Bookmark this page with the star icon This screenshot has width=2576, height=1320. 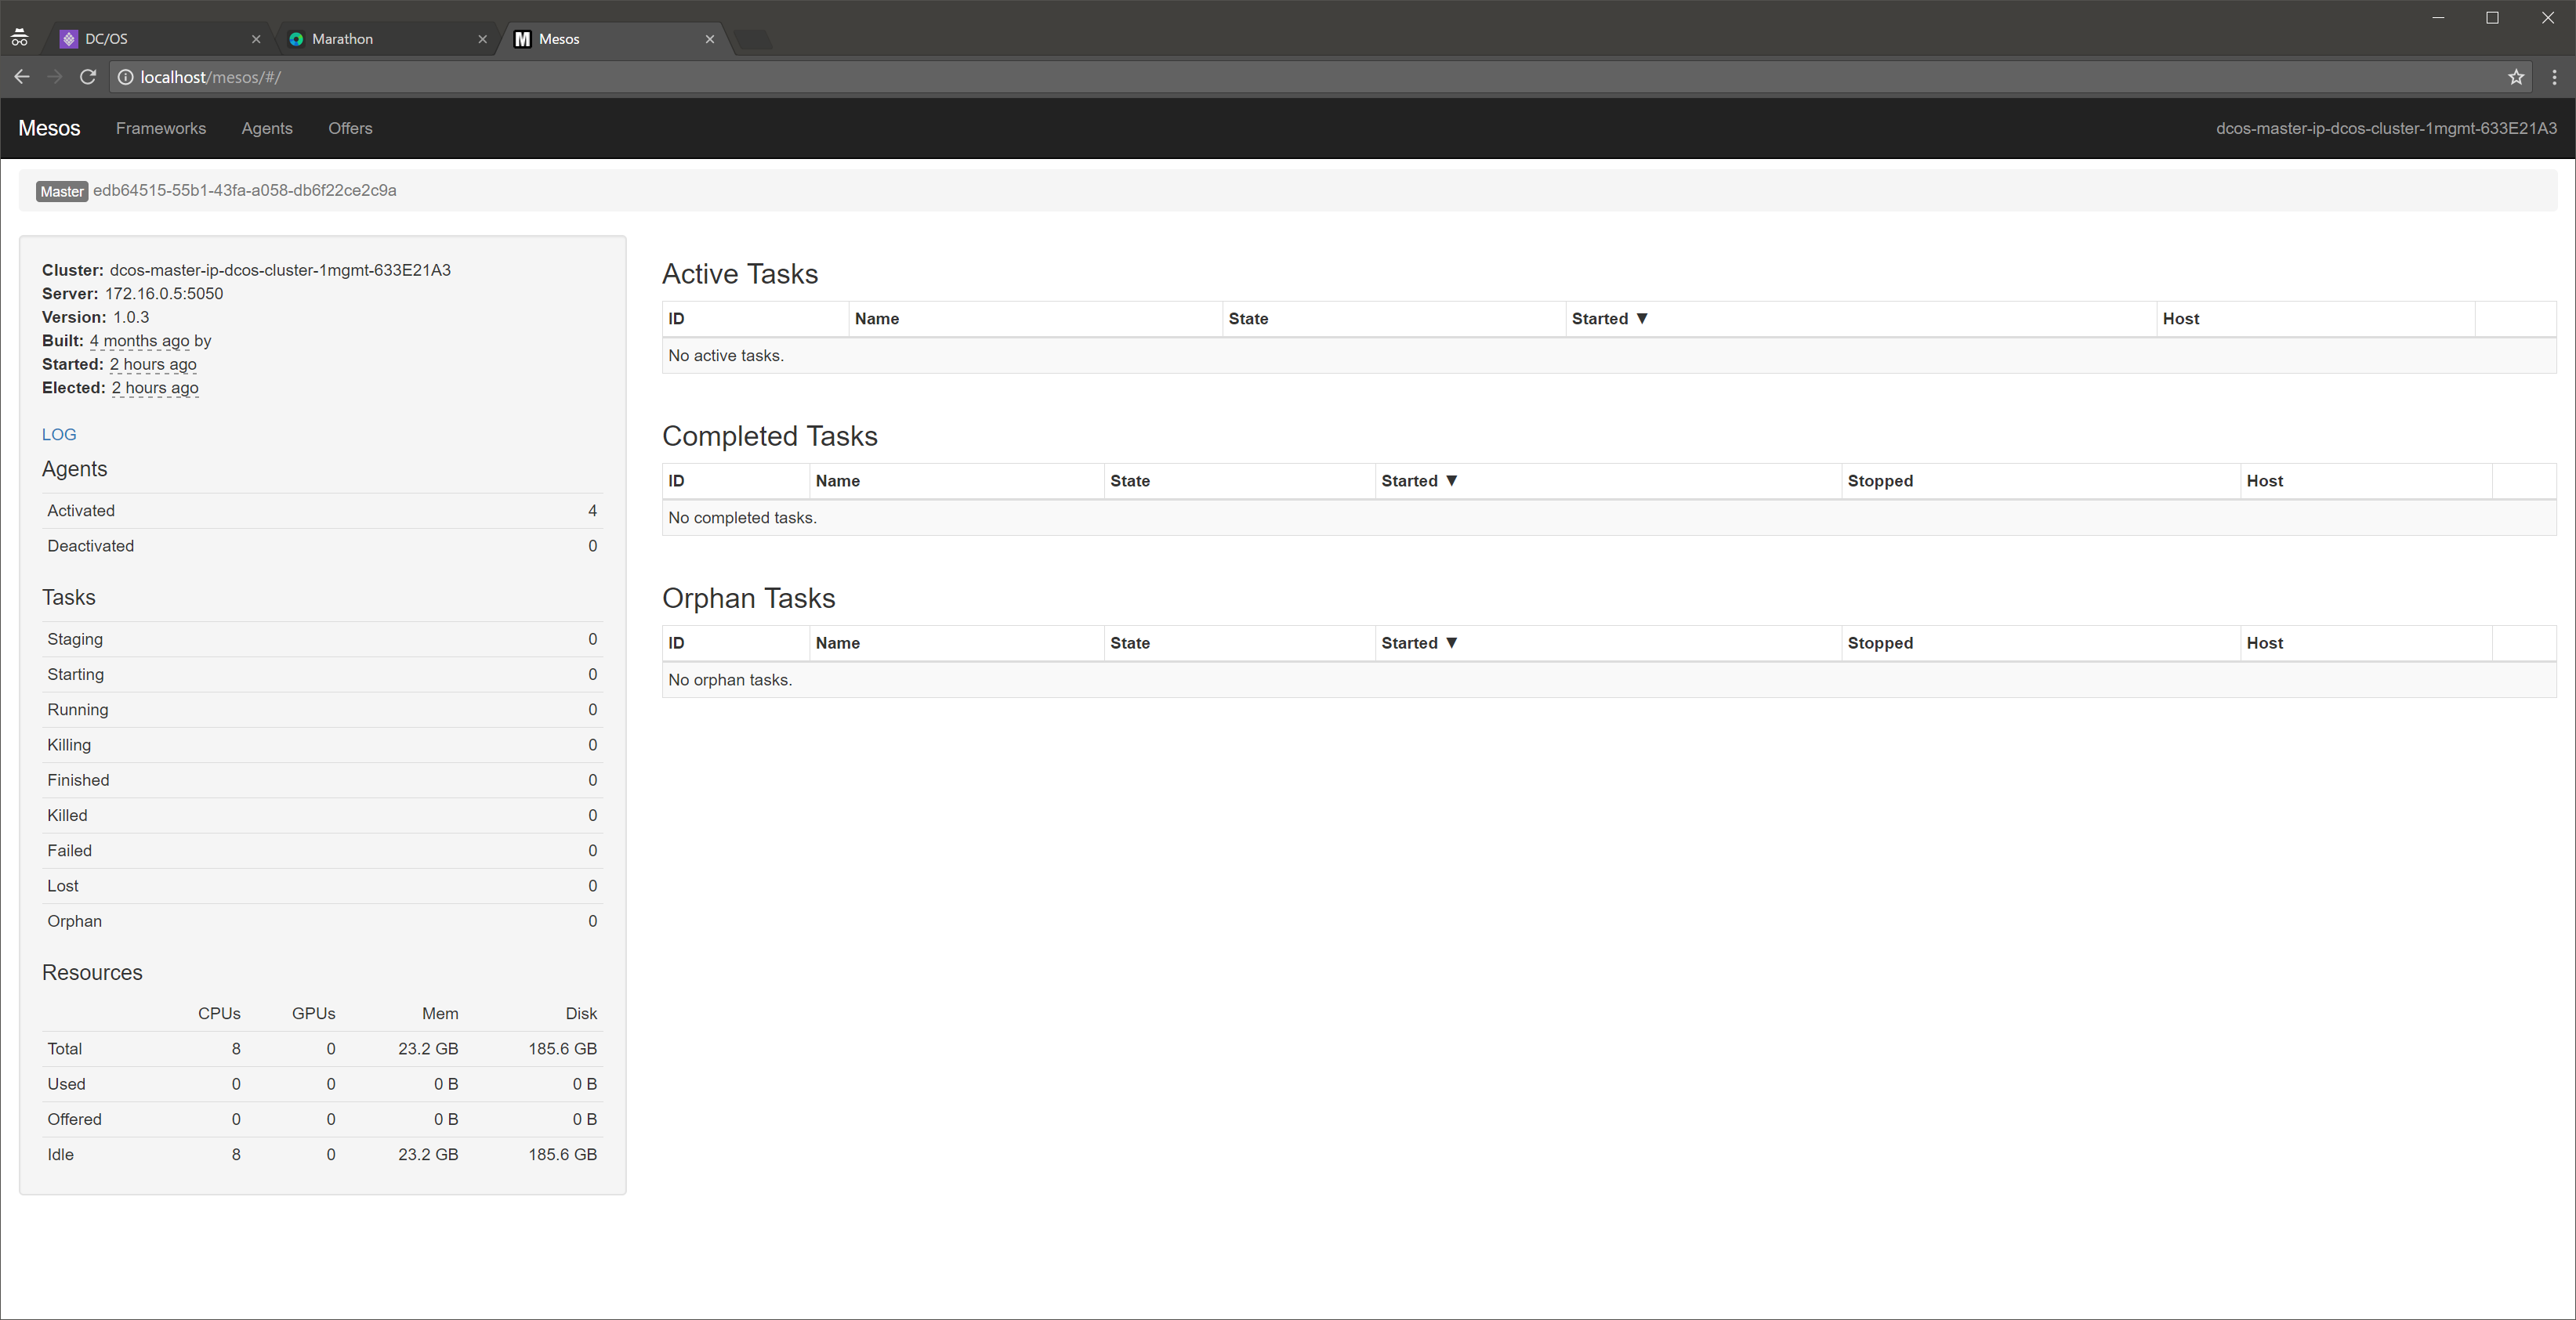pos(2516,77)
